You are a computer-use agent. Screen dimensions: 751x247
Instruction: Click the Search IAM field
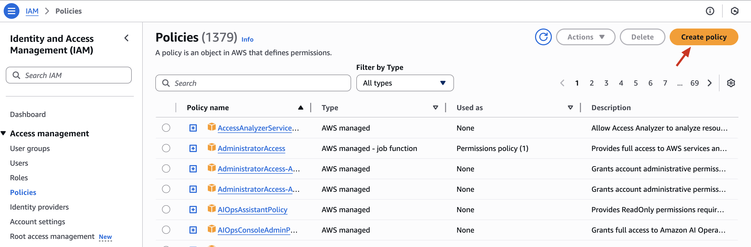click(68, 75)
